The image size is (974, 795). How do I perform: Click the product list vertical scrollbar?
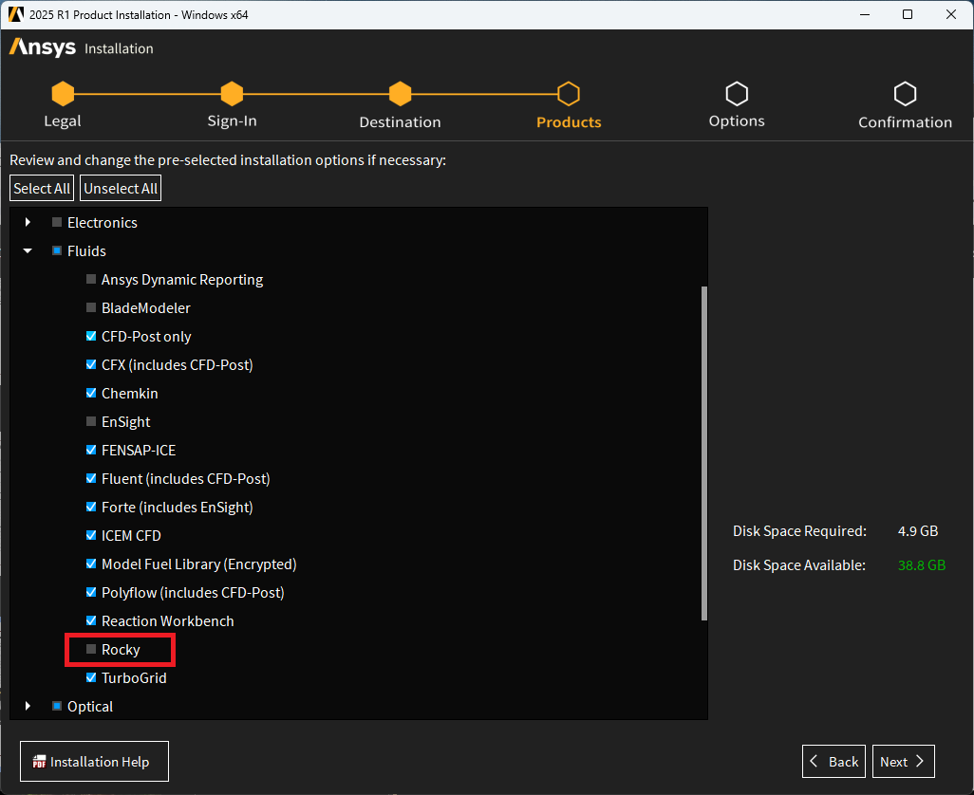point(703,453)
